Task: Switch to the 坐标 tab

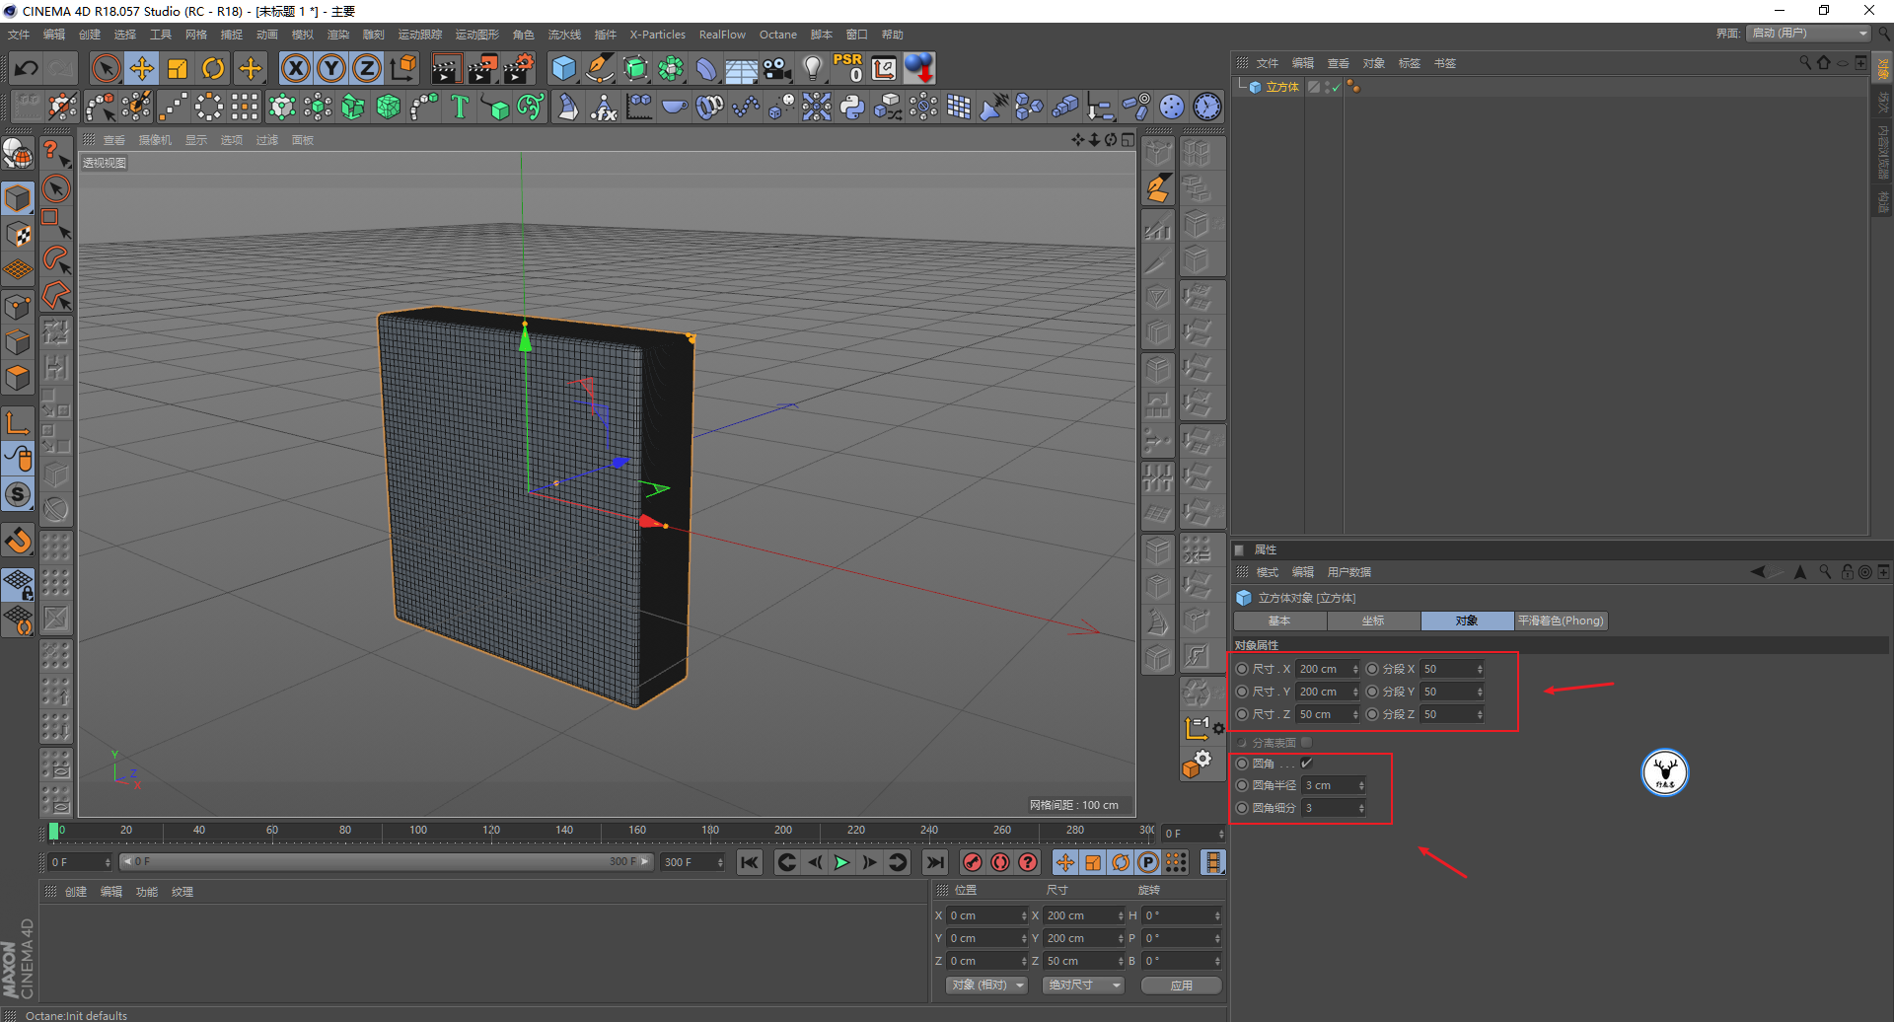Action: [x=1373, y=620]
